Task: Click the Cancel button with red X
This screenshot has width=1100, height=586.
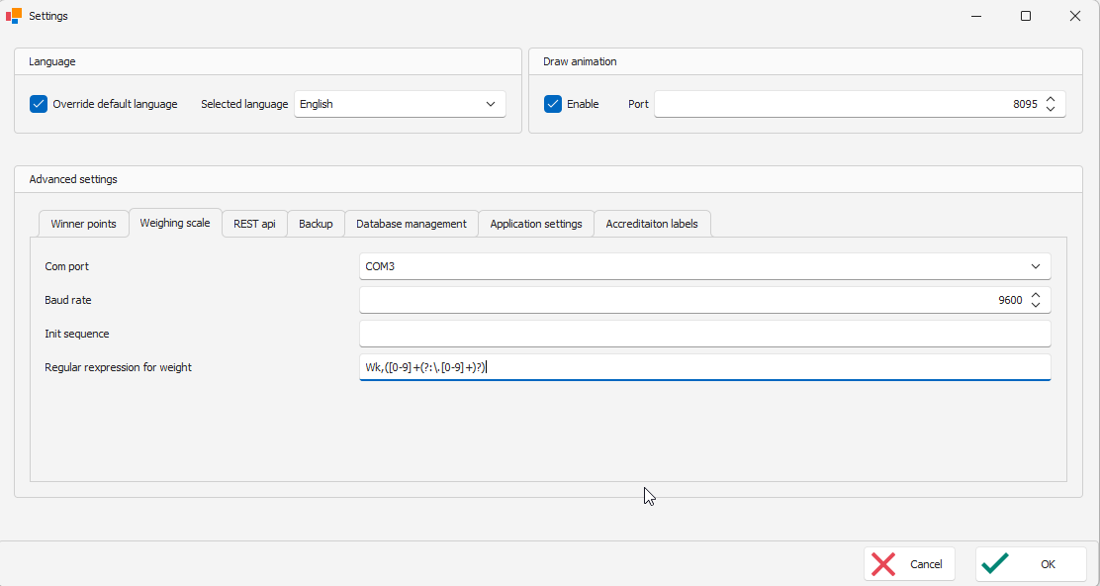Action: coord(909,564)
